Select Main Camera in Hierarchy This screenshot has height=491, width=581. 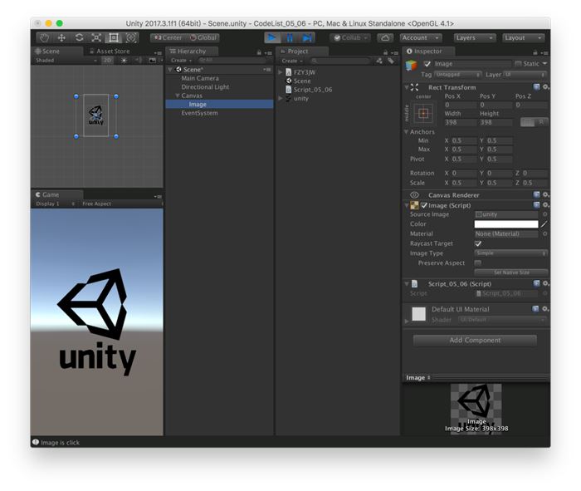200,78
